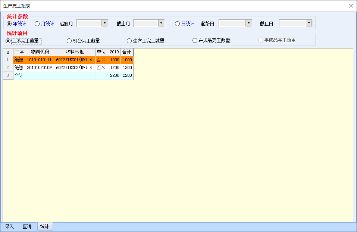Choose 生产工完工数量 statistic option
Viewport: 357px width, 232px height.
point(129,41)
